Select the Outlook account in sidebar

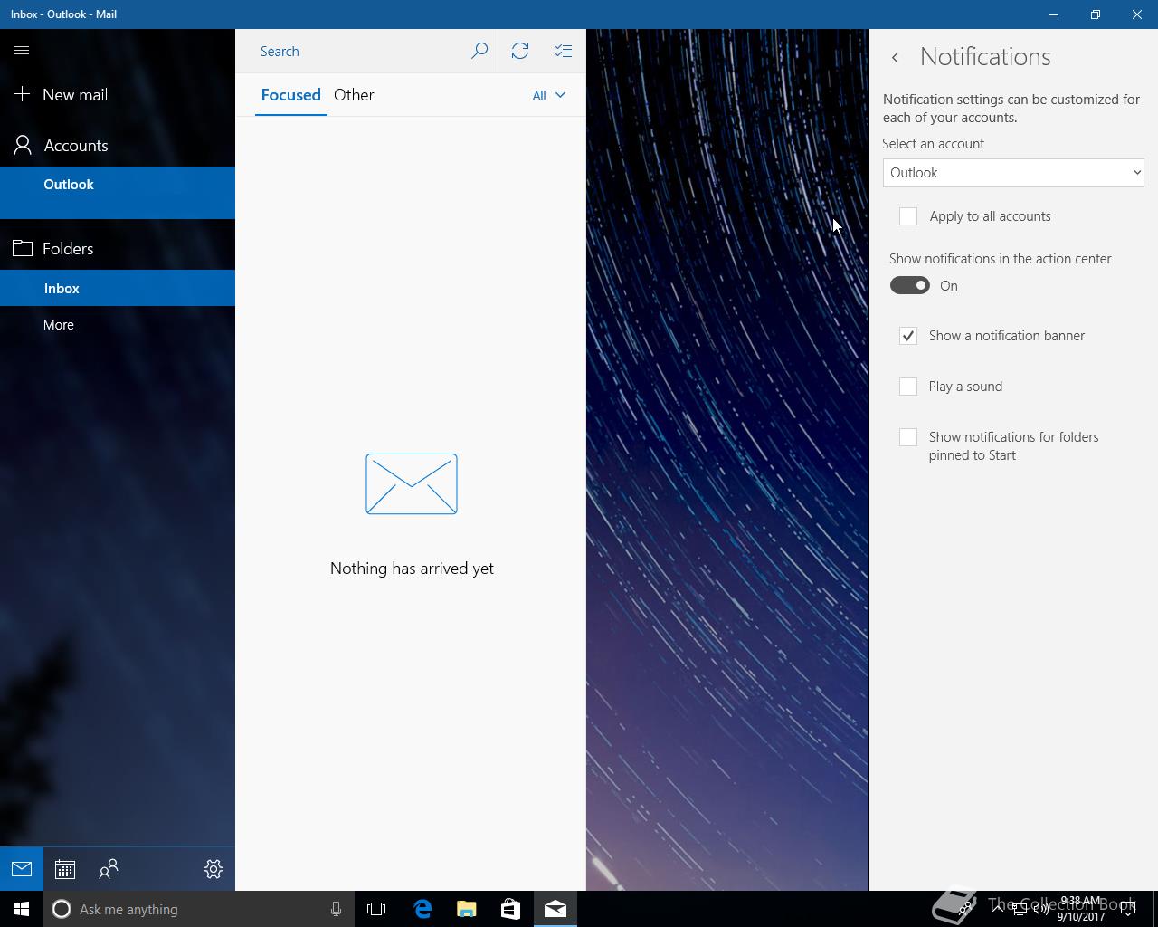(118, 192)
